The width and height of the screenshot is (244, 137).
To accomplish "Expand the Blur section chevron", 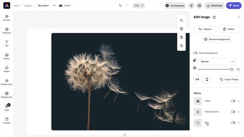I will pyautogui.click(x=239, y=123).
